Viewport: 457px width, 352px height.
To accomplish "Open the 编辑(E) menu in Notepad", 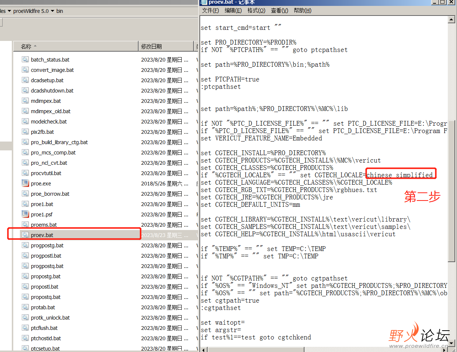I will pyautogui.click(x=233, y=10).
